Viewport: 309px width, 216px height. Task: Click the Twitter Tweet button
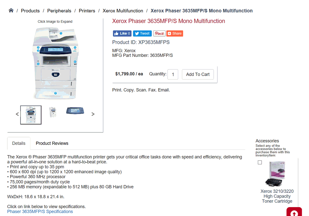click(x=142, y=33)
